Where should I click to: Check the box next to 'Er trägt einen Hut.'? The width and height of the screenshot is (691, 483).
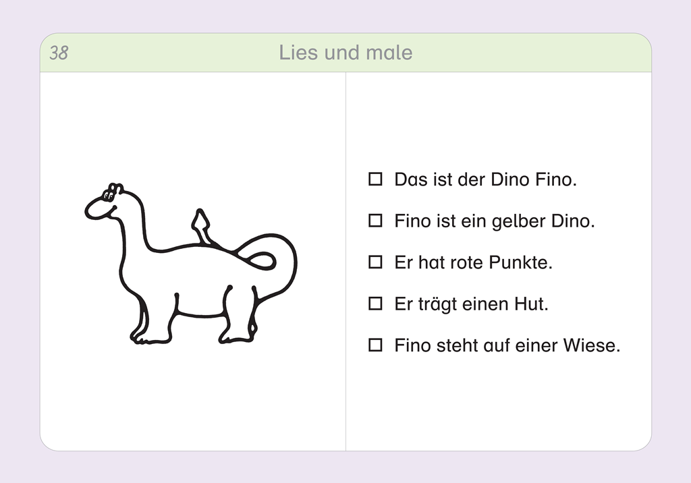point(375,304)
